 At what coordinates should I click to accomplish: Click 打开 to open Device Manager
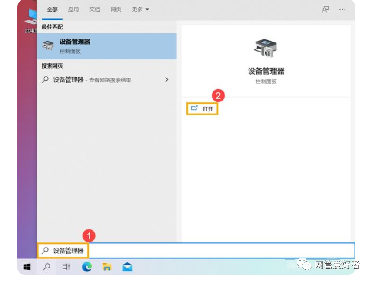[203, 108]
